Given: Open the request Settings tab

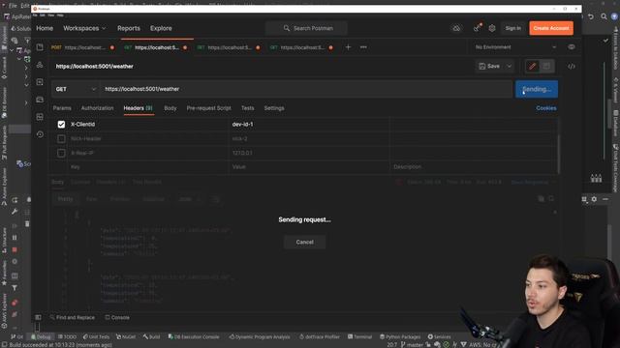Looking at the screenshot, I should click(x=274, y=108).
